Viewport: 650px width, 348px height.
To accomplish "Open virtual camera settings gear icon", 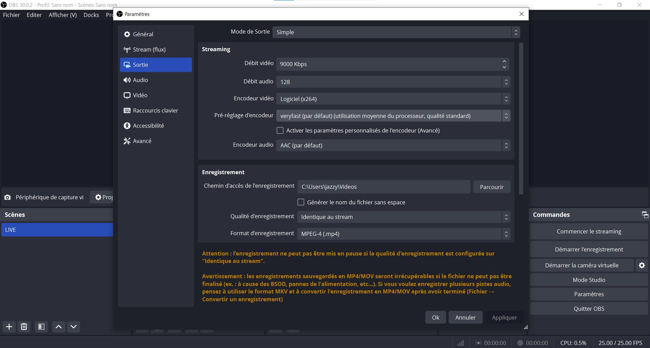I will click(x=642, y=265).
